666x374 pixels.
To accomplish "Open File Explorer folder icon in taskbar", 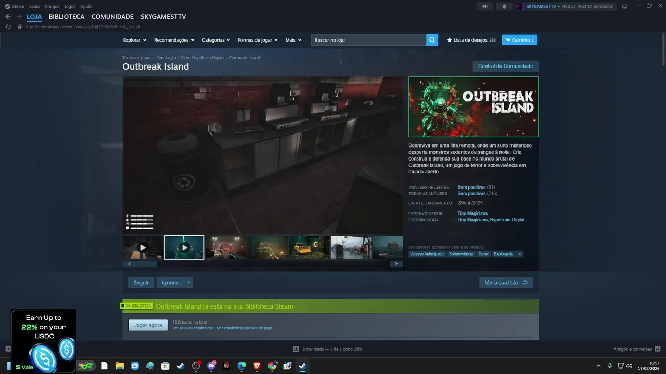I will pos(120,366).
